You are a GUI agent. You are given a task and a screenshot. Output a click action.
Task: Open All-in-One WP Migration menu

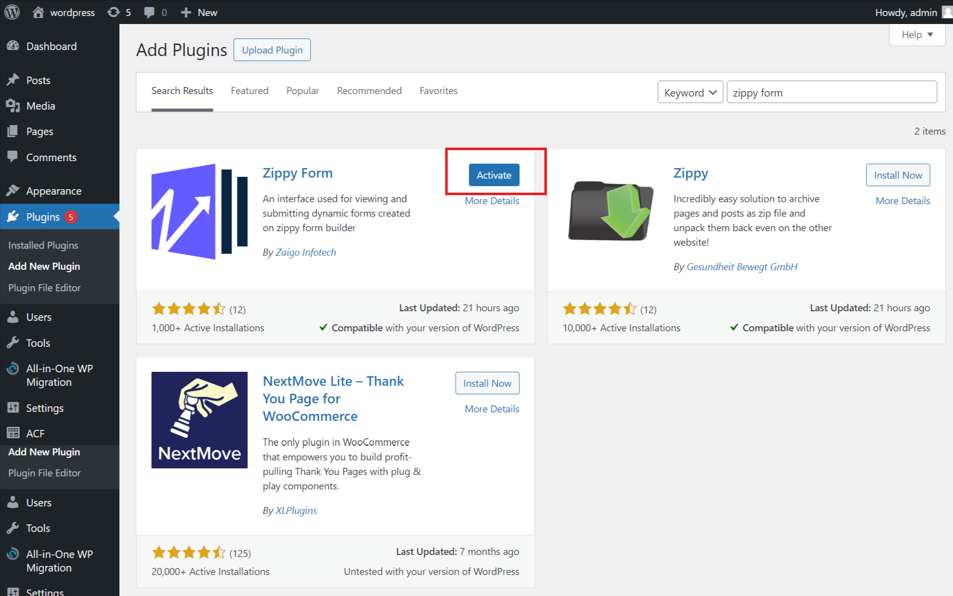click(x=59, y=375)
